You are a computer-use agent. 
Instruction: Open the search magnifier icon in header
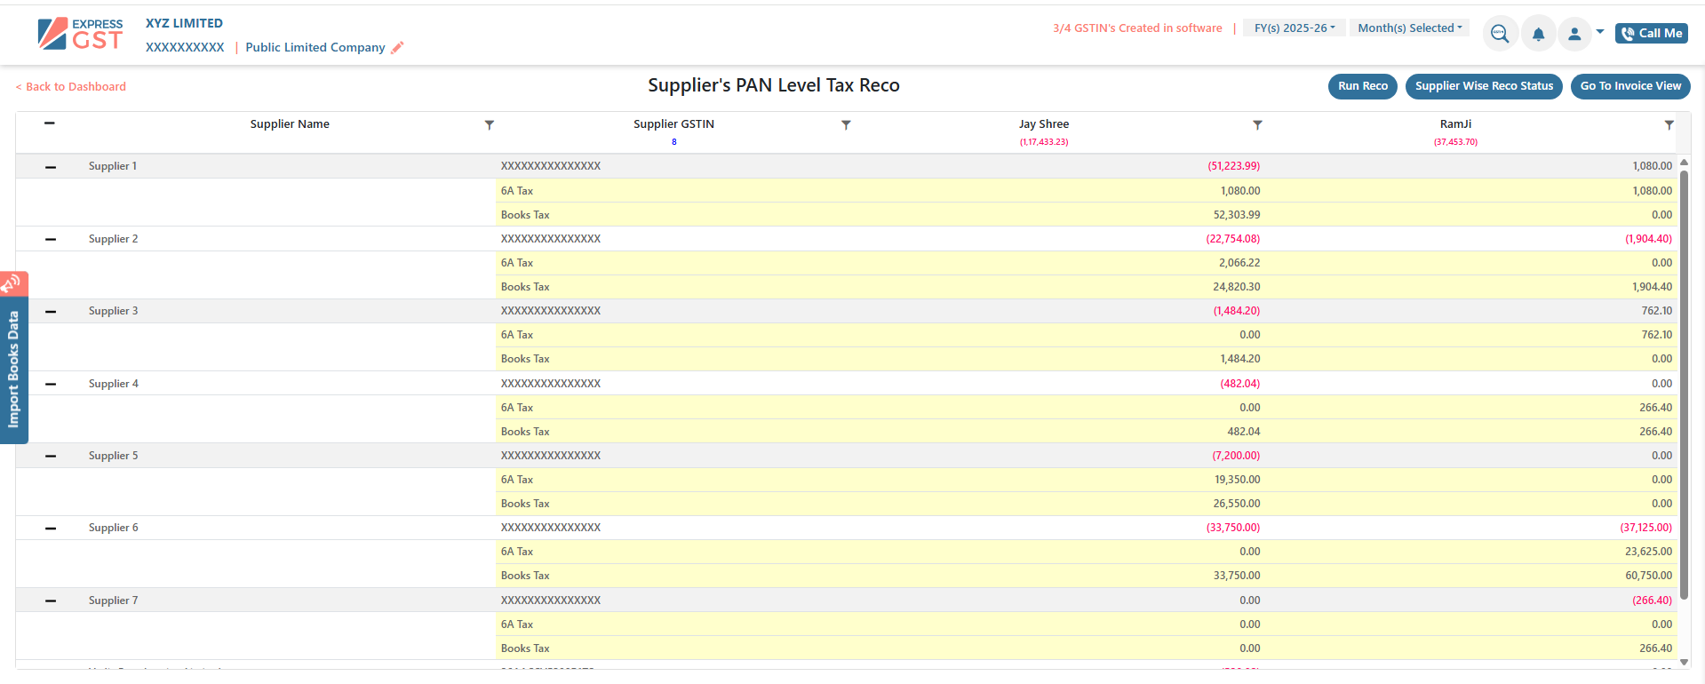[1499, 34]
